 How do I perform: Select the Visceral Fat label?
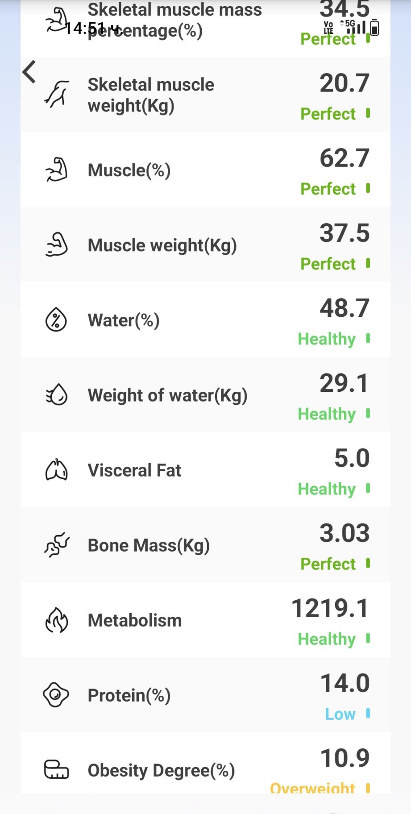click(134, 470)
